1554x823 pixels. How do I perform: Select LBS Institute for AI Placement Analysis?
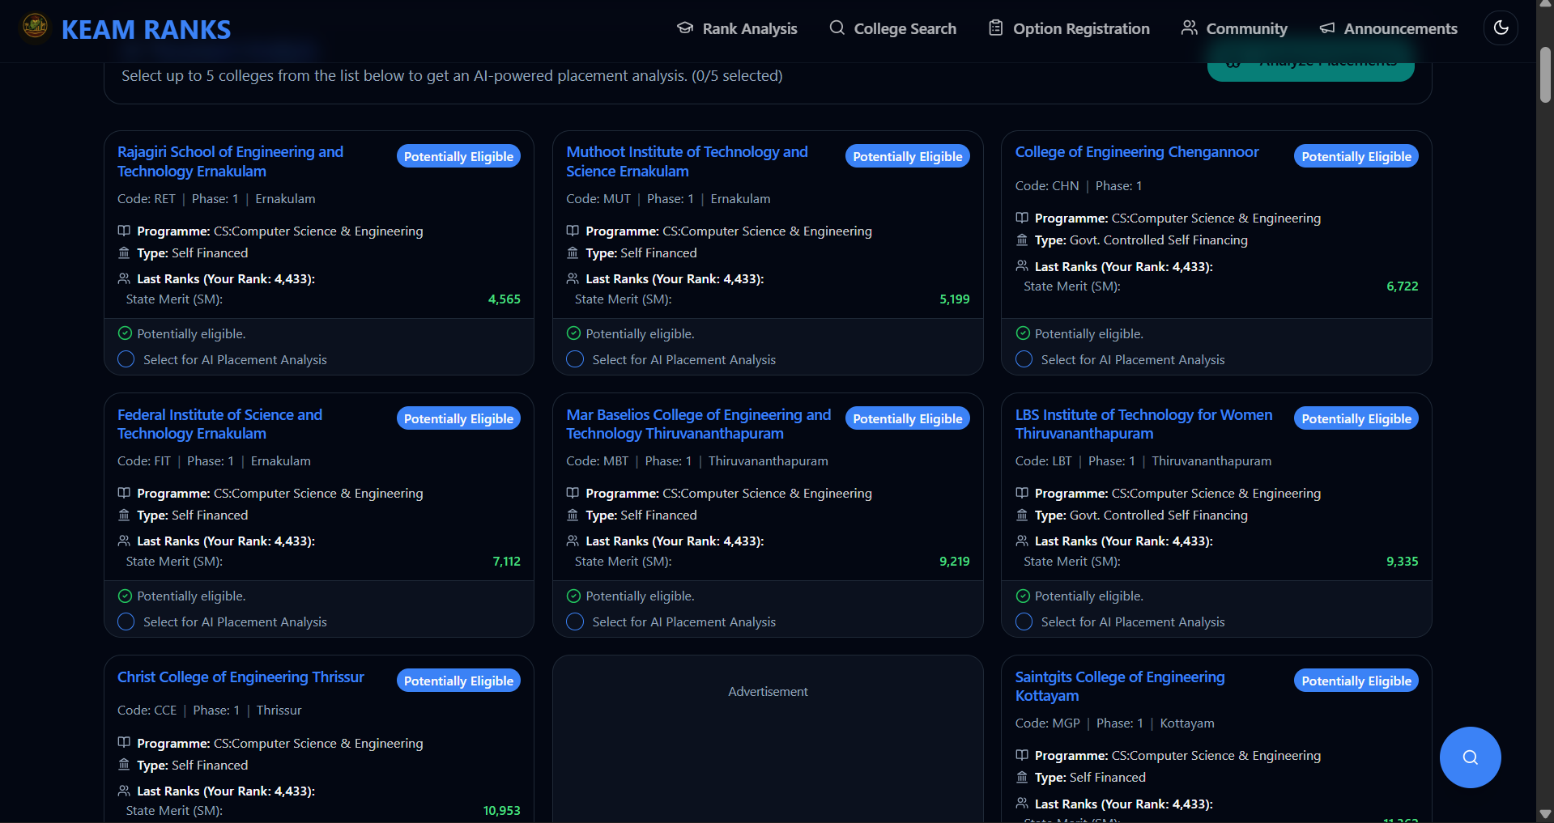click(x=1024, y=621)
